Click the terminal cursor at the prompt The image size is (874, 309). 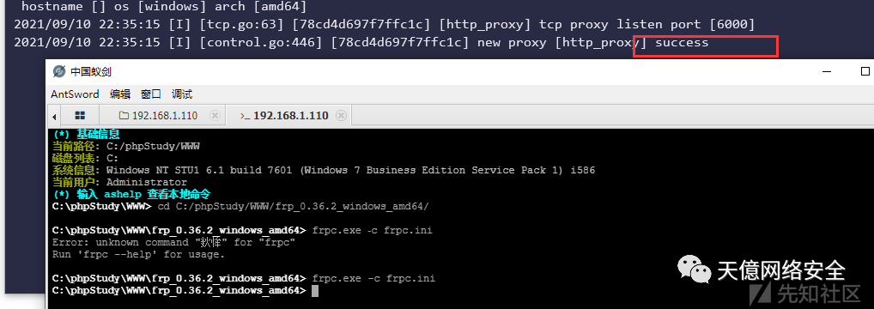pyautogui.click(x=315, y=291)
